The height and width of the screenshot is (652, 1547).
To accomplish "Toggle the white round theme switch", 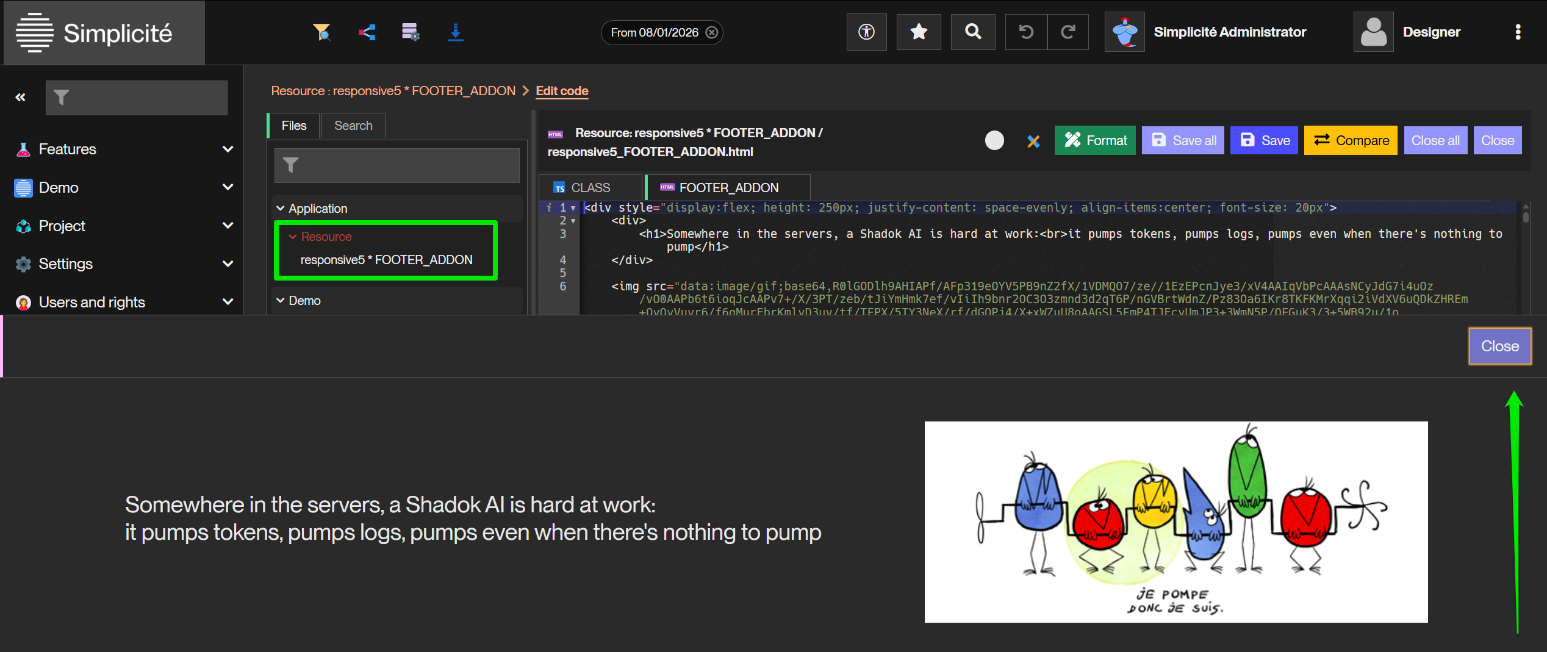I will point(994,140).
